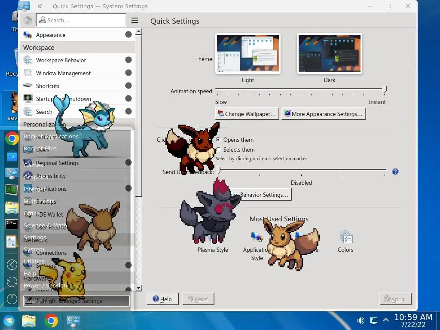Open the Search entry under Workspace
The image size is (440, 330).
(x=77, y=112)
